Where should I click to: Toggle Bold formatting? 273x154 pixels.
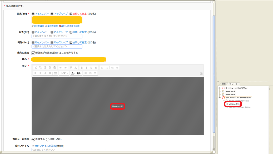pyautogui.click(x=82, y=68)
